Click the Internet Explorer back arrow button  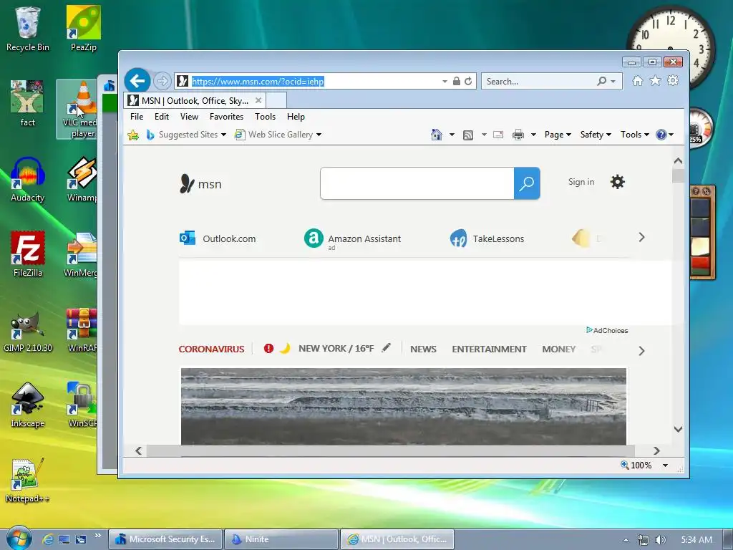pos(137,81)
